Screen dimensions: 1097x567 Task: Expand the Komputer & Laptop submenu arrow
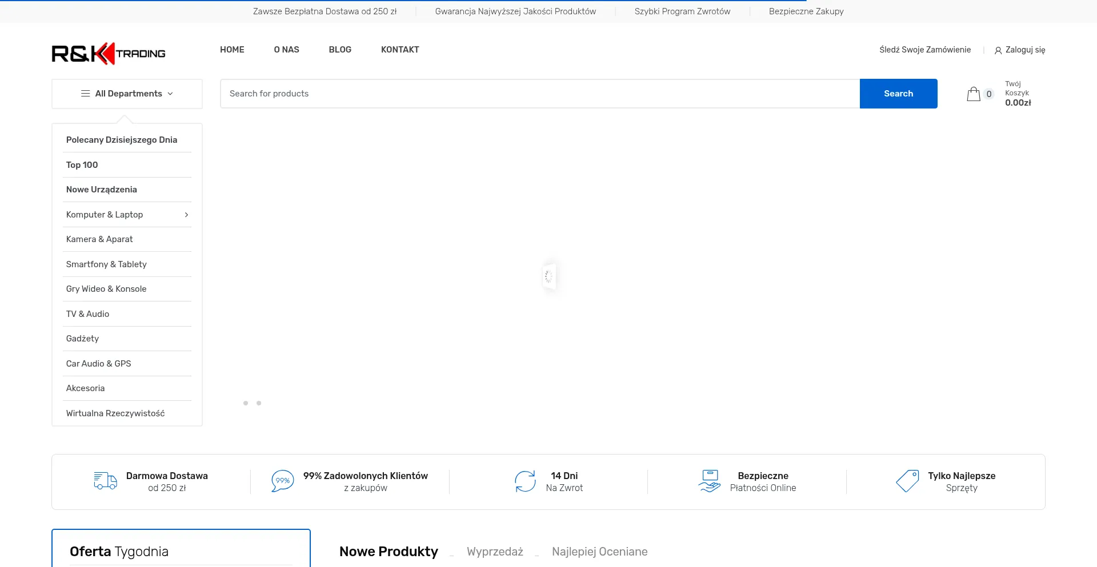186,215
